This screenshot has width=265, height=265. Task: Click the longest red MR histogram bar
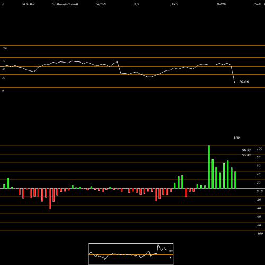[50, 199]
